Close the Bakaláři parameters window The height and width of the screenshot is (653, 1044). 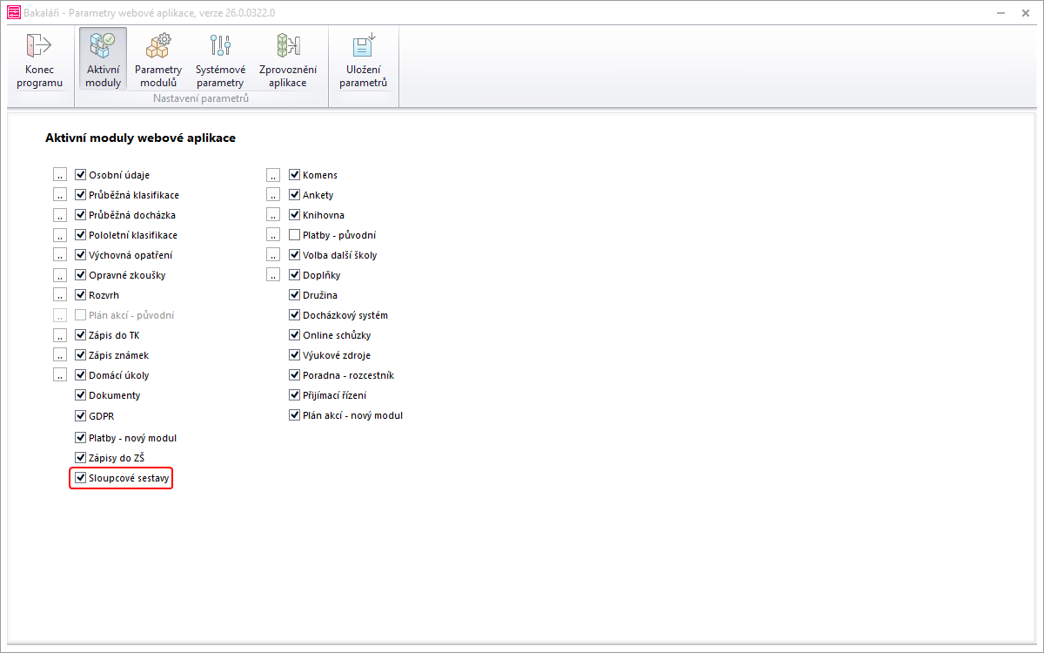[1023, 13]
